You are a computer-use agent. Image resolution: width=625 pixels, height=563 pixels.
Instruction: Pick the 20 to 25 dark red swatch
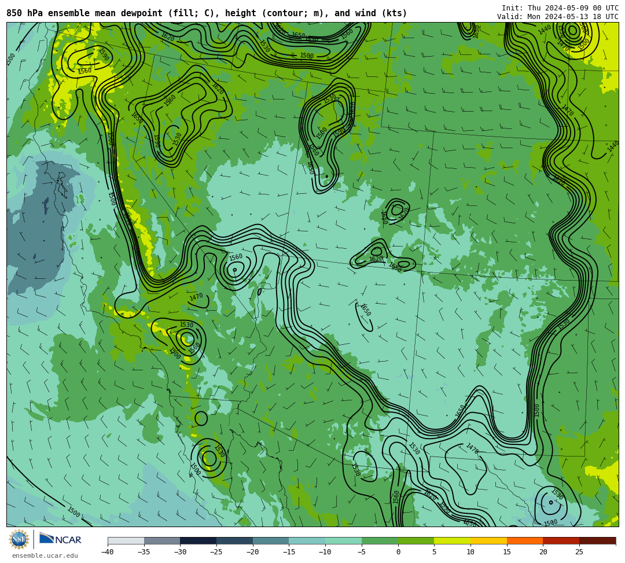point(561,540)
